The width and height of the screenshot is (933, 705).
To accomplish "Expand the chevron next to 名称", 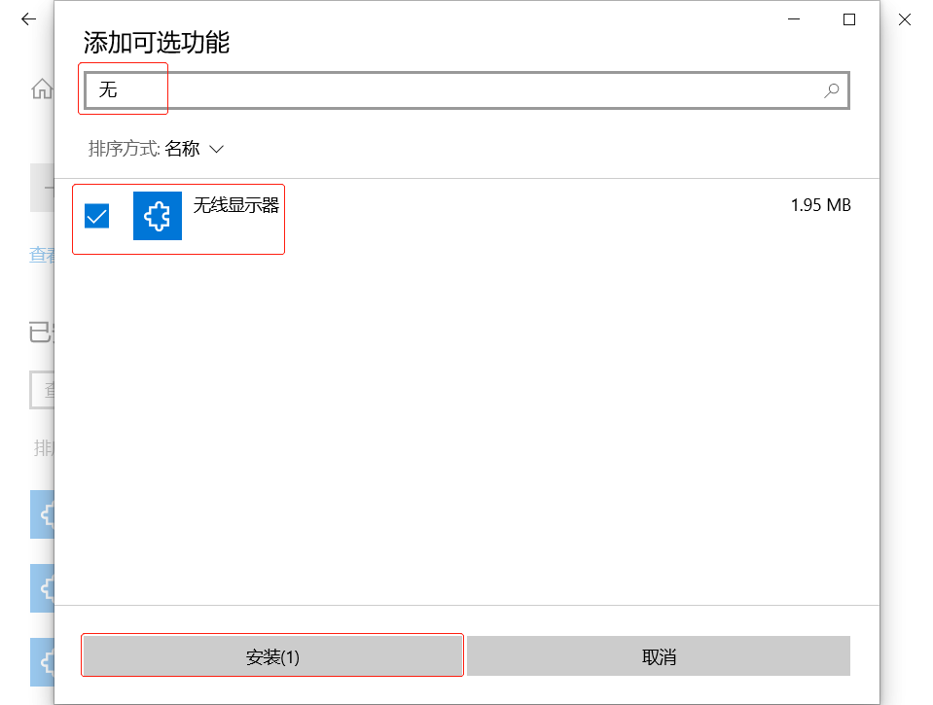I will pyautogui.click(x=216, y=150).
